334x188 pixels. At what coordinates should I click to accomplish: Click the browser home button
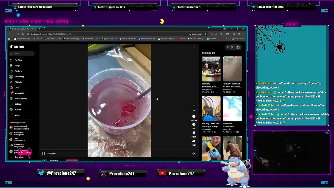click(23, 34)
